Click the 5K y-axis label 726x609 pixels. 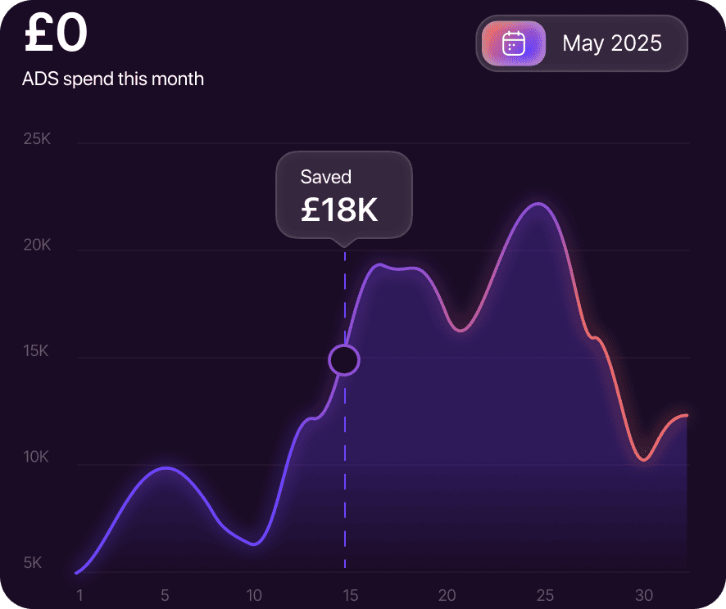click(33, 563)
